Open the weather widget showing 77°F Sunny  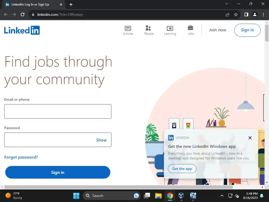pyautogui.click(x=14, y=196)
